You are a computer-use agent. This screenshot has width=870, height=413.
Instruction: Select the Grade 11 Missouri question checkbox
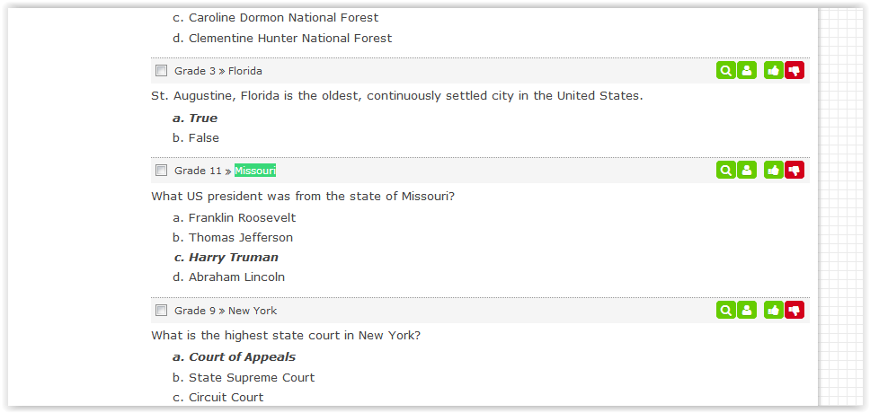click(162, 171)
